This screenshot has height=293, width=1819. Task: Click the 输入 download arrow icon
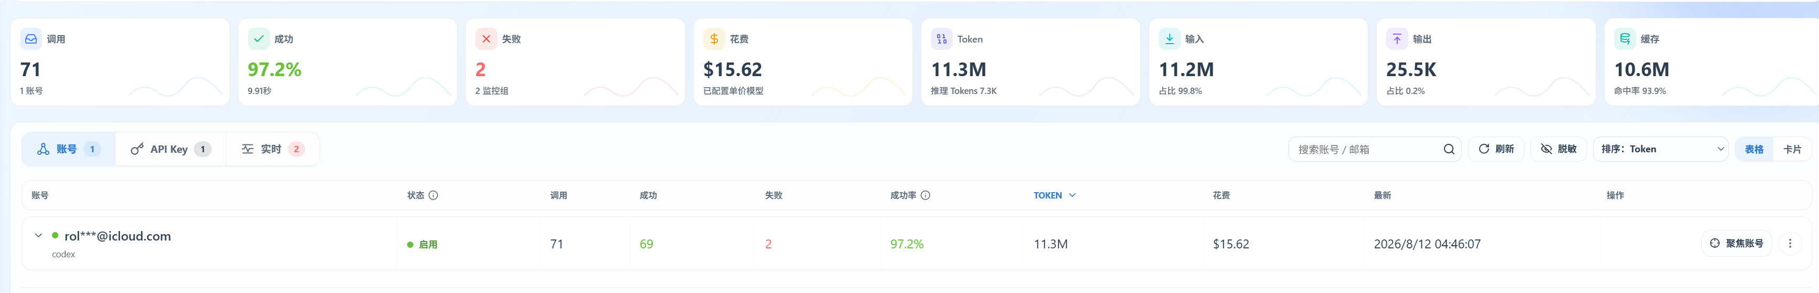(1169, 39)
